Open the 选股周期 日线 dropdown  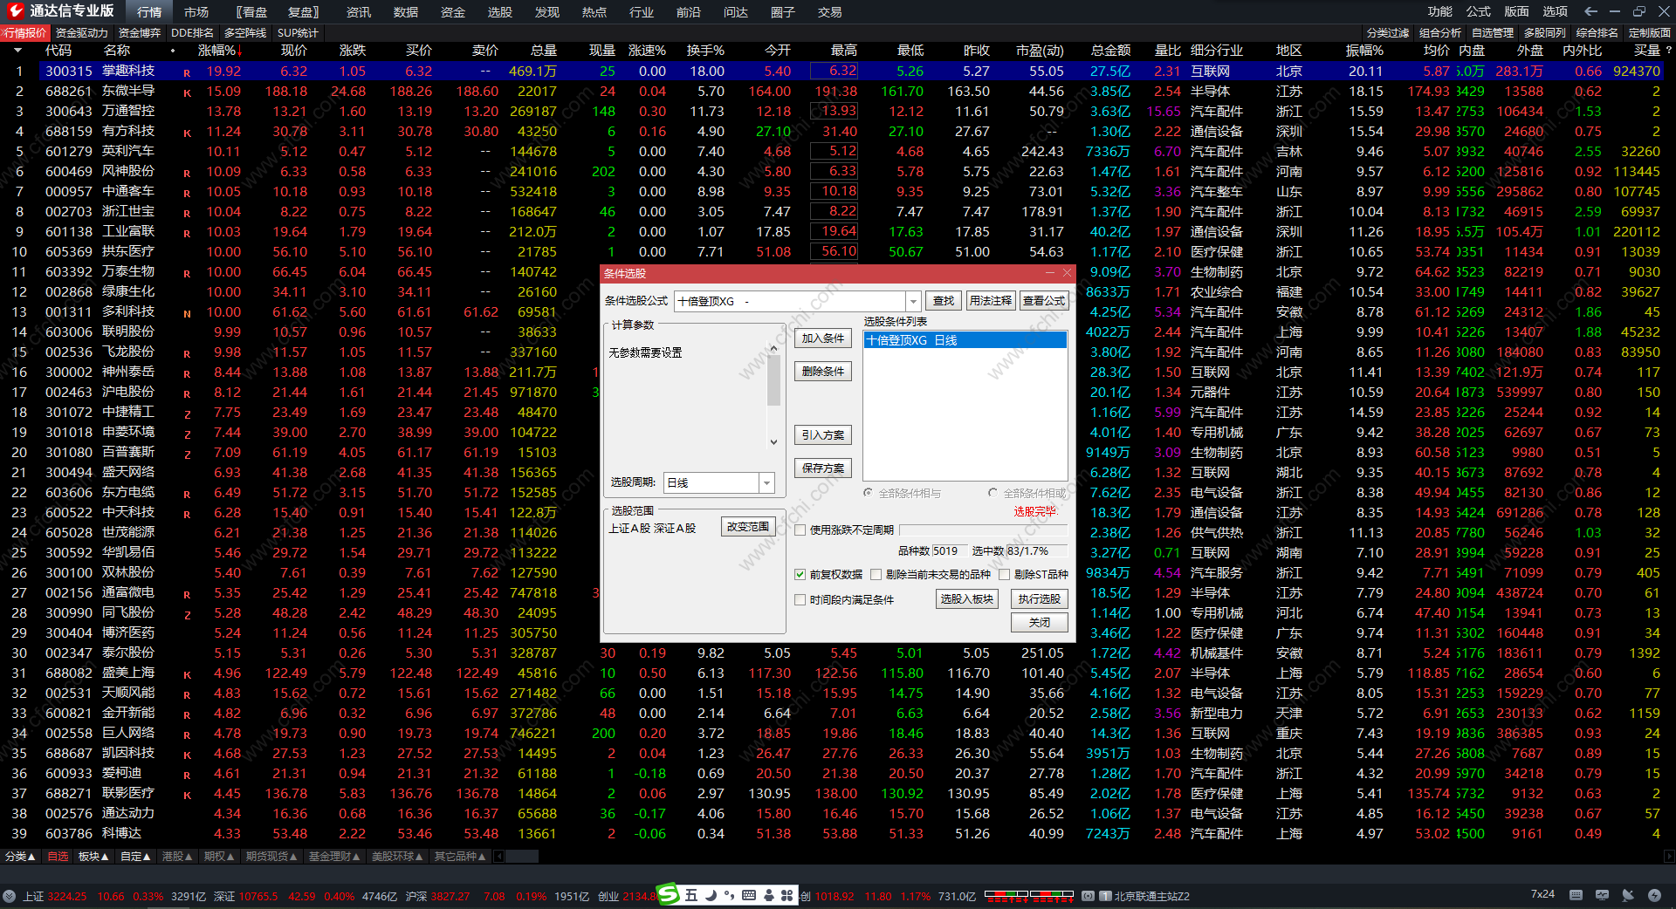pyautogui.click(x=766, y=482)
